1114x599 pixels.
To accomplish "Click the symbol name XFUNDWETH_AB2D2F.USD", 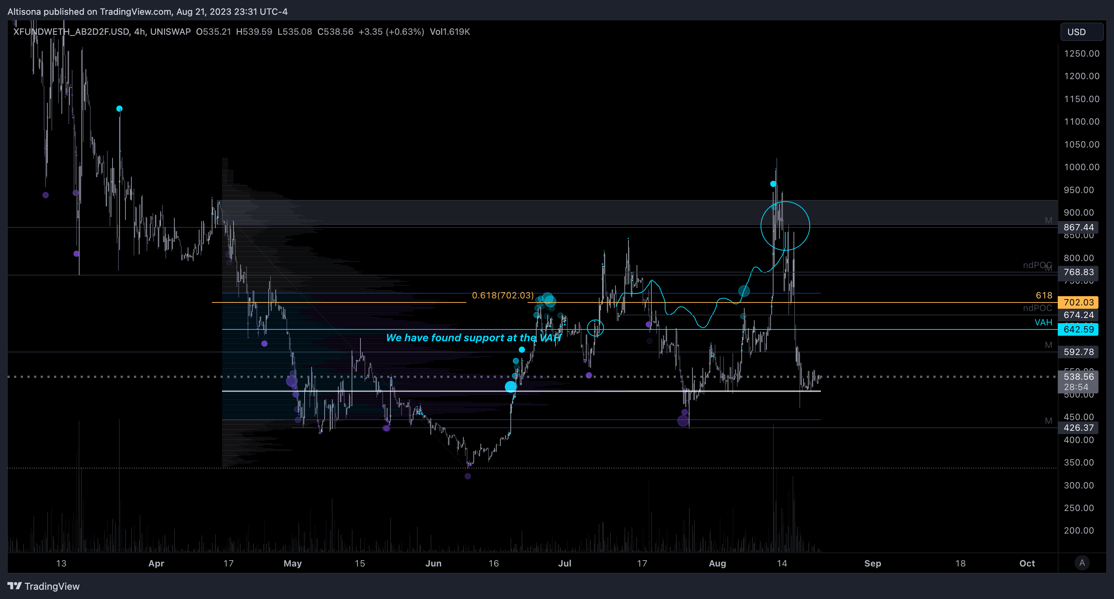I will (x=71, y=31).
